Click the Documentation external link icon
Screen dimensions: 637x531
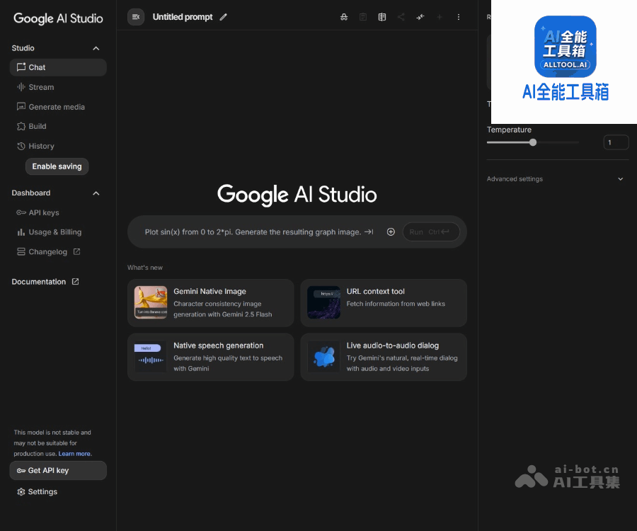click(75, 282)
